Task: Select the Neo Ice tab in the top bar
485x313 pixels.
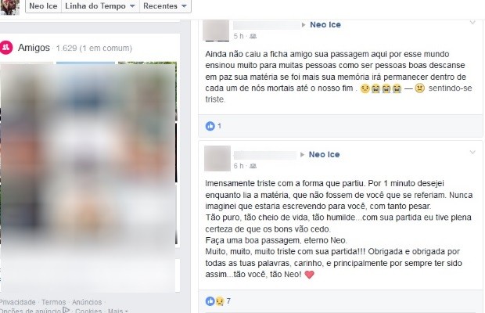Action: pyautogui.click(x=43, y=6)
